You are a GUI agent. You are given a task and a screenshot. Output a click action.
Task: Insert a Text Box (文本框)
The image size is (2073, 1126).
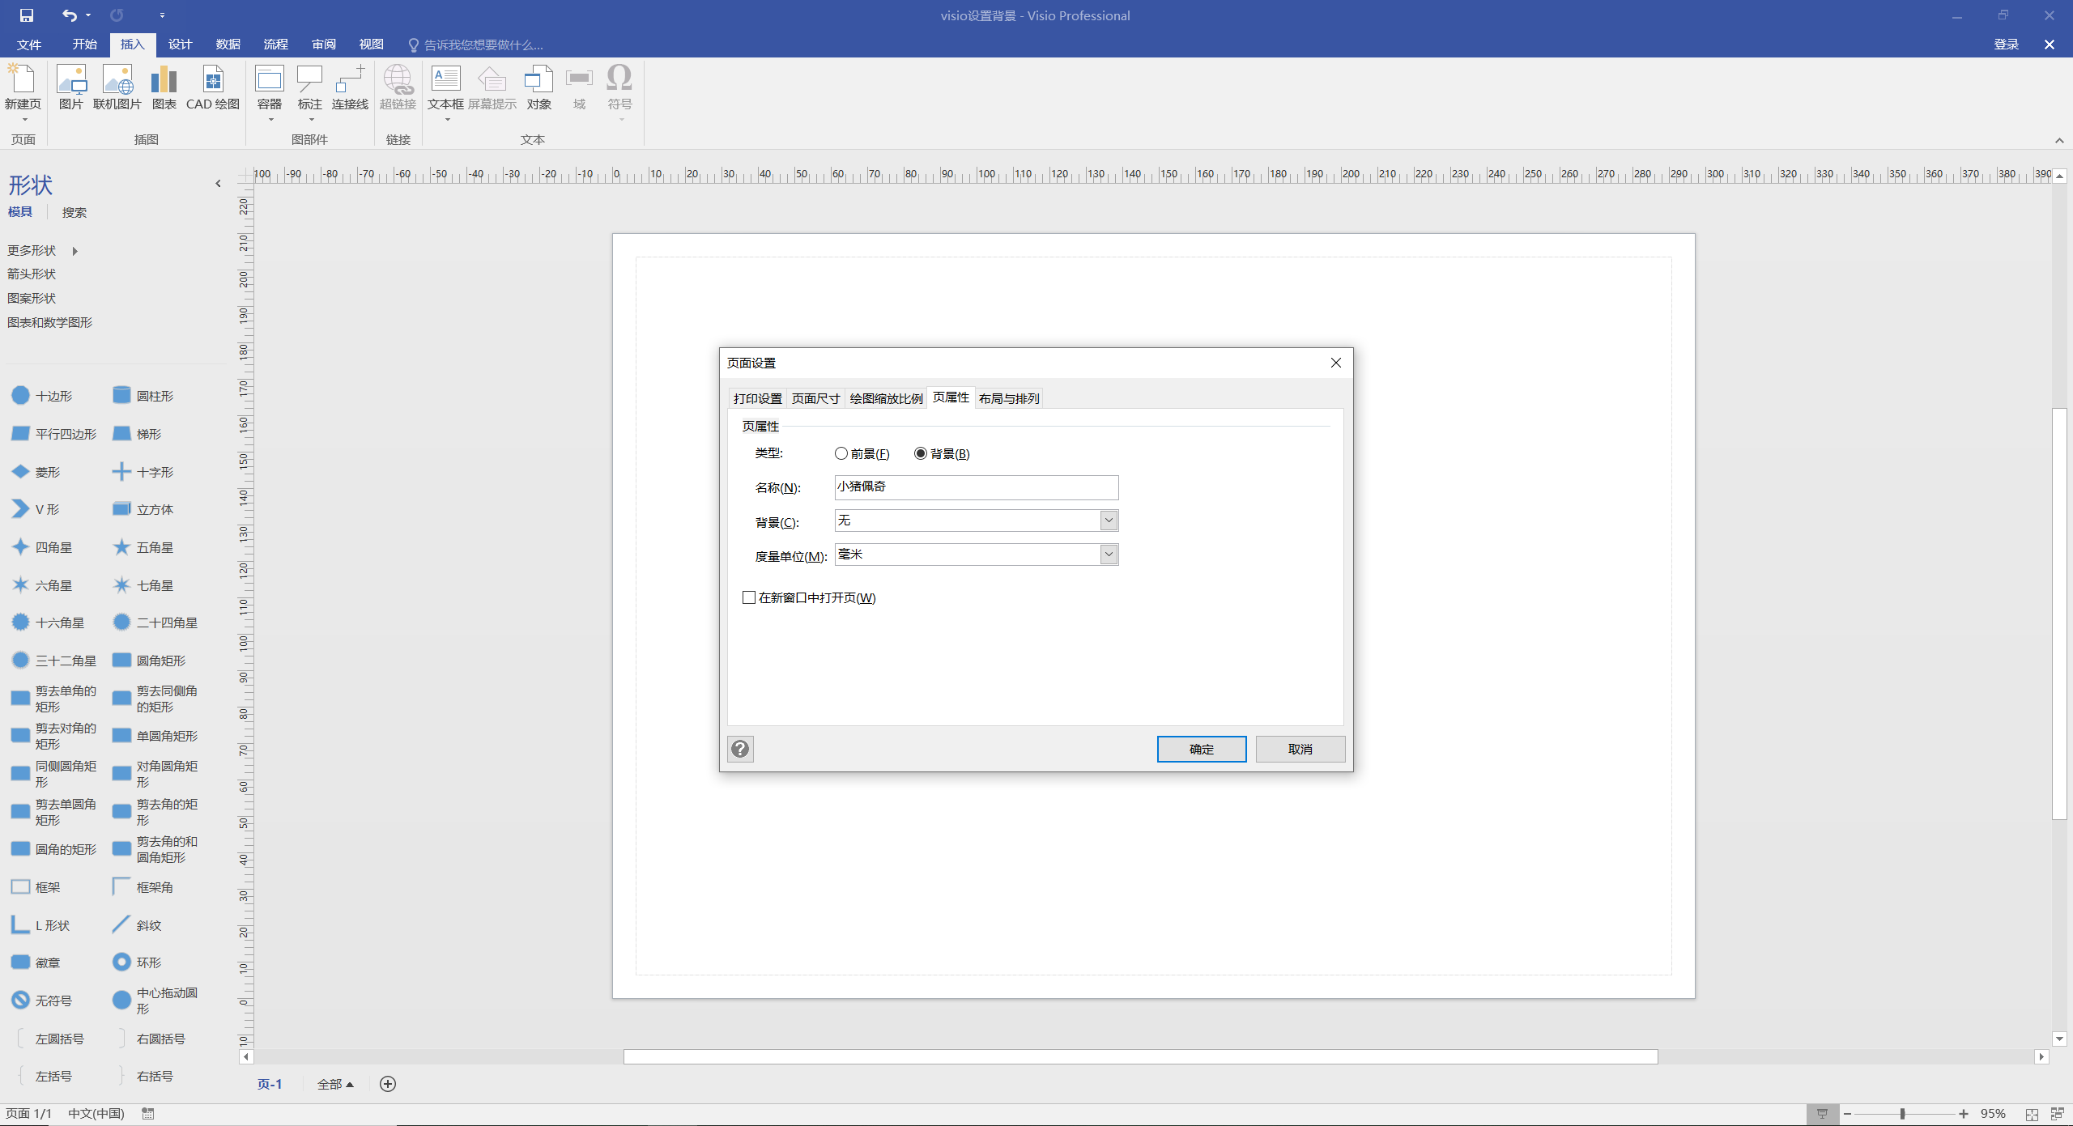(x=446, y=93)
